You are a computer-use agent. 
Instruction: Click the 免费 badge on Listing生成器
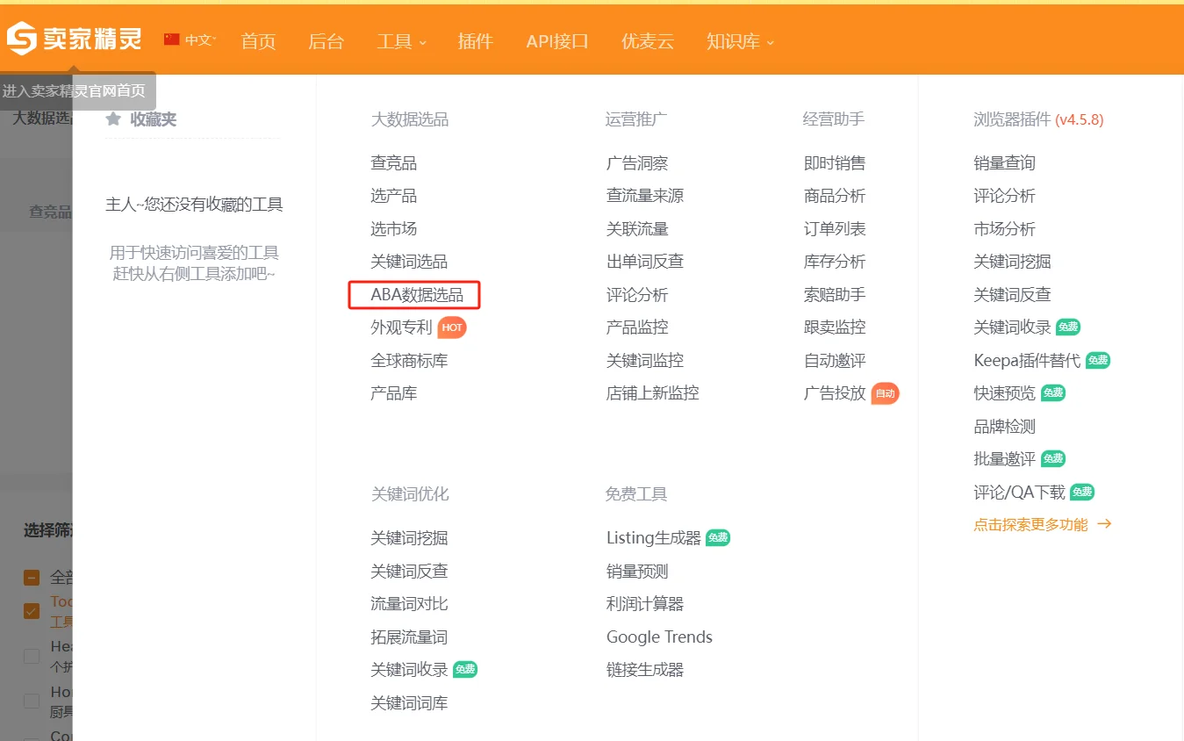coord(720,536)
